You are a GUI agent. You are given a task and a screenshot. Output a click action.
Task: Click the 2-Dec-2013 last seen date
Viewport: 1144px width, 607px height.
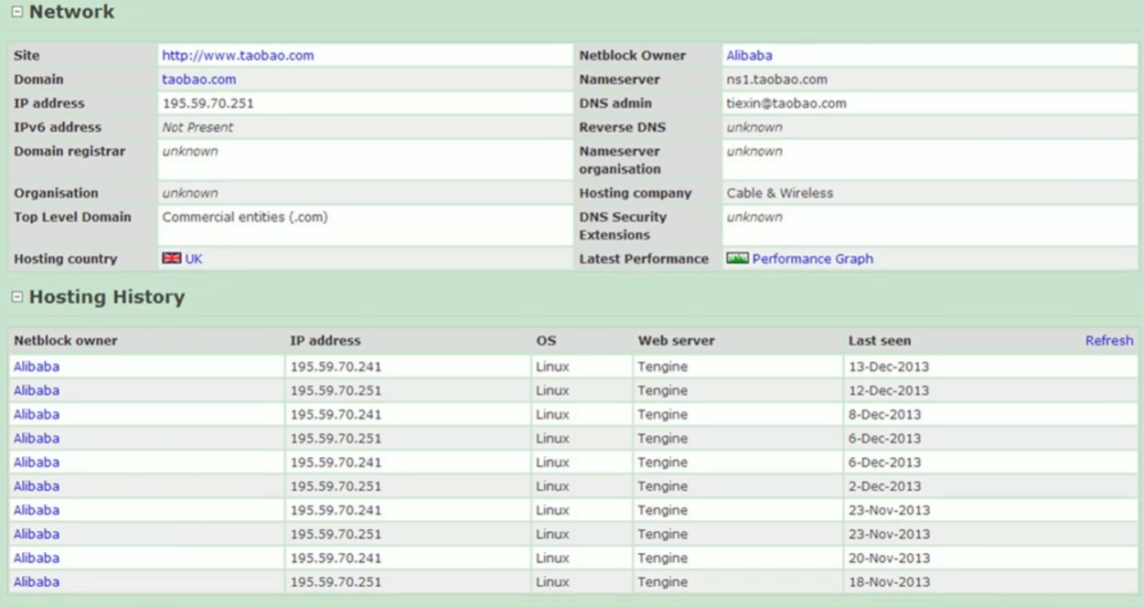click(x=885, y=486)
